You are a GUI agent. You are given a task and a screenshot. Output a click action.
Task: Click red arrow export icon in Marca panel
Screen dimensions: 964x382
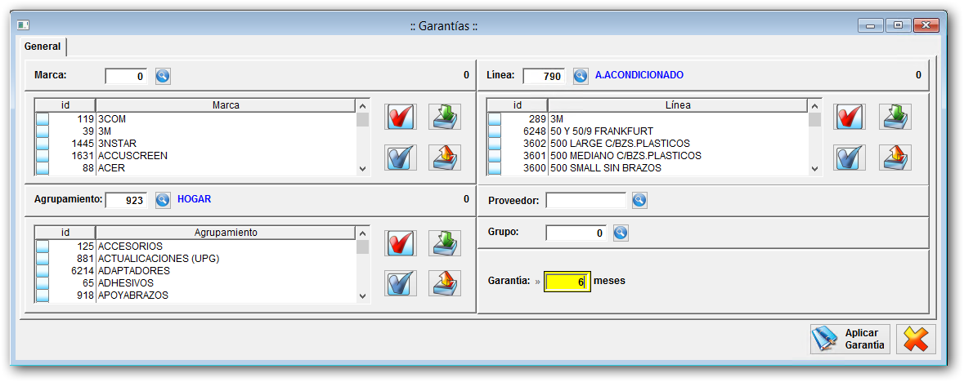445,157
